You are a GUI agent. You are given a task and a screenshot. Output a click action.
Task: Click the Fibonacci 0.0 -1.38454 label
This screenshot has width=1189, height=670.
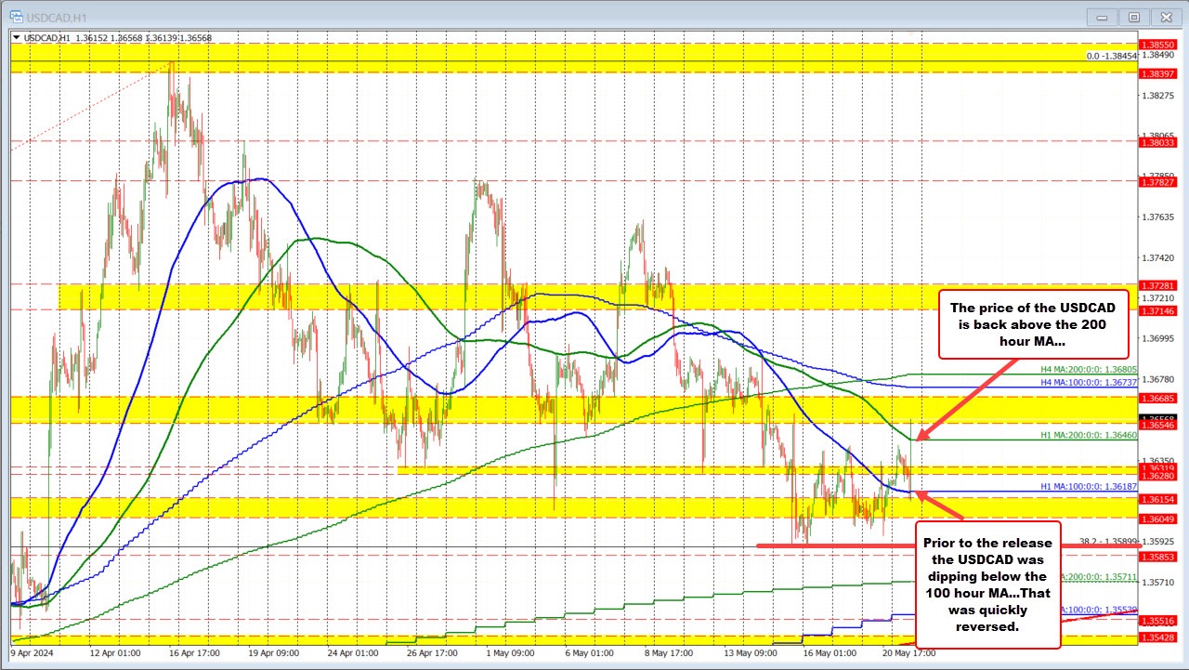1112,57
